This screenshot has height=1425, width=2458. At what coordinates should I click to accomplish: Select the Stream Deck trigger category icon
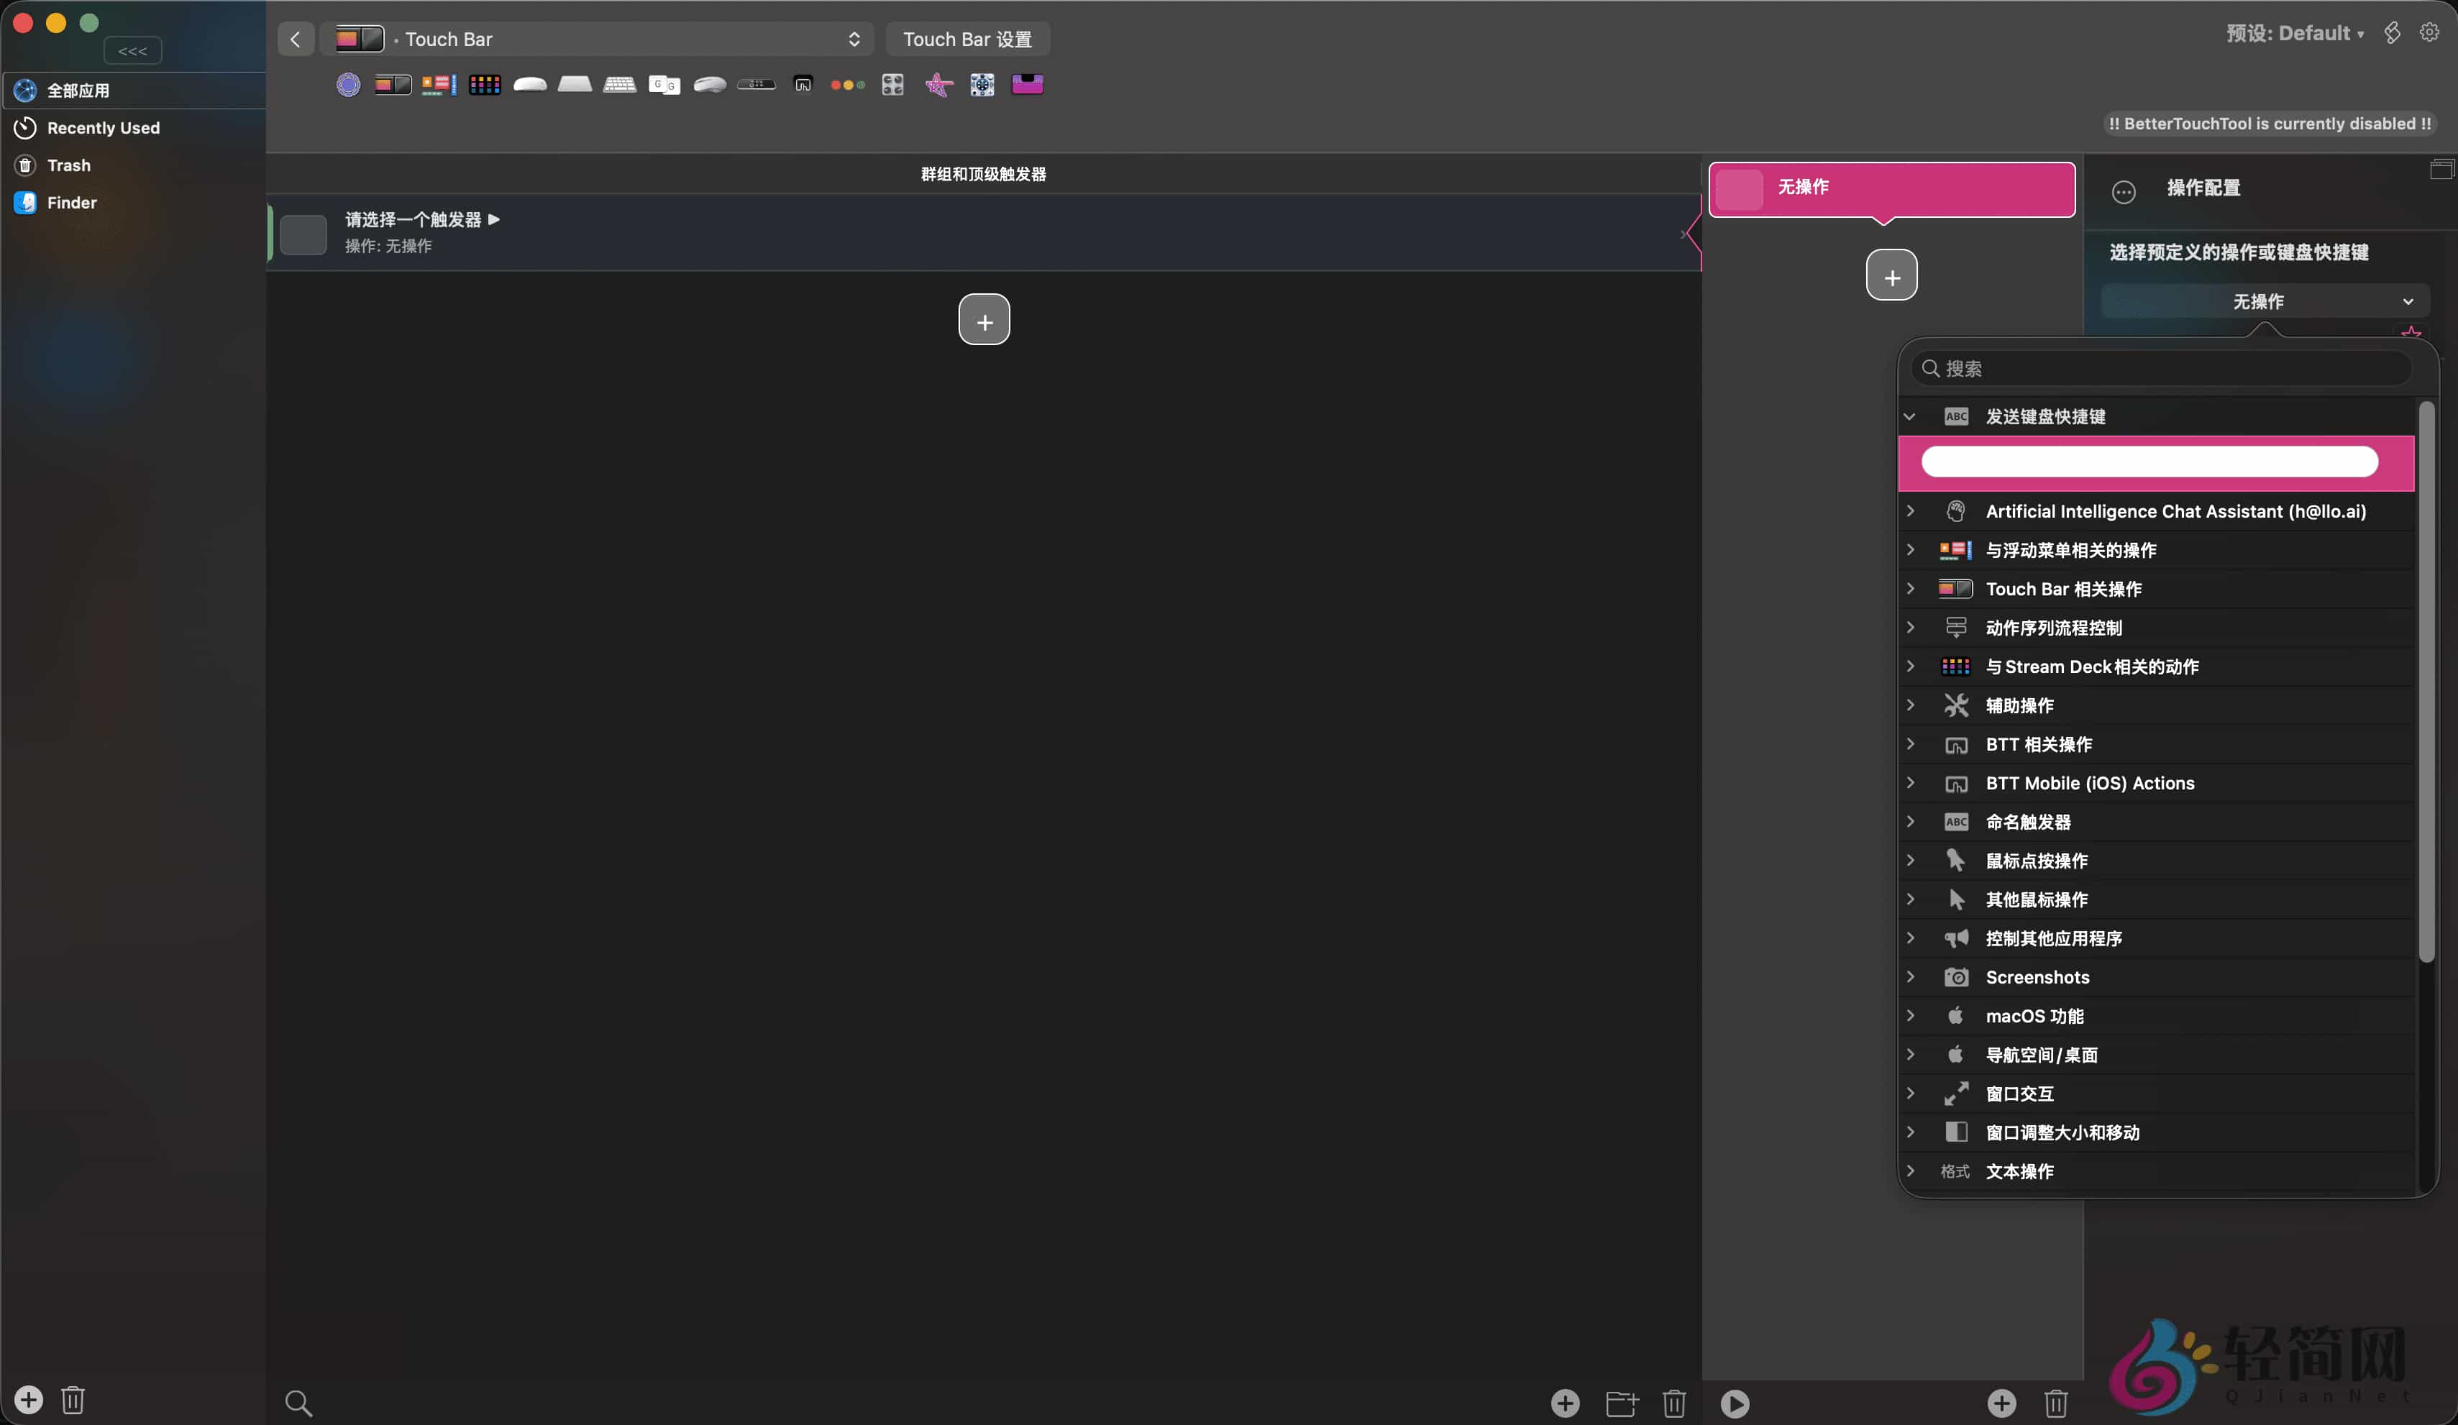point(485,85)
